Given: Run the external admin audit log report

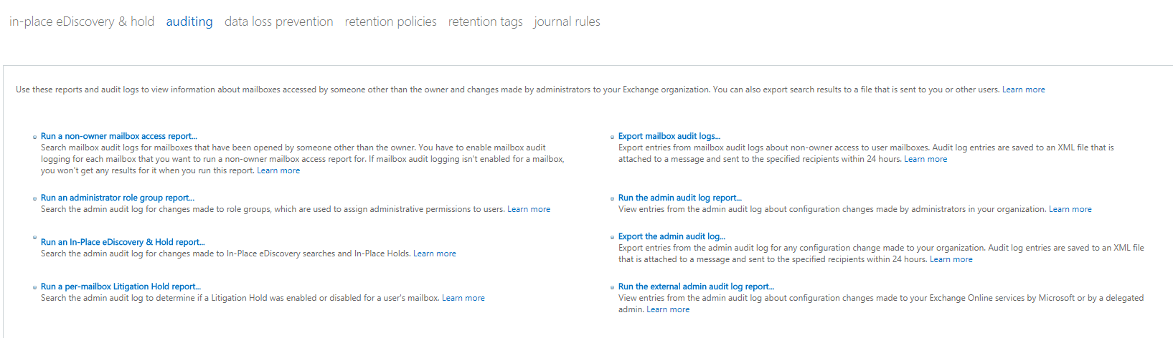Looking at the screenshot, I should point(696,286).
